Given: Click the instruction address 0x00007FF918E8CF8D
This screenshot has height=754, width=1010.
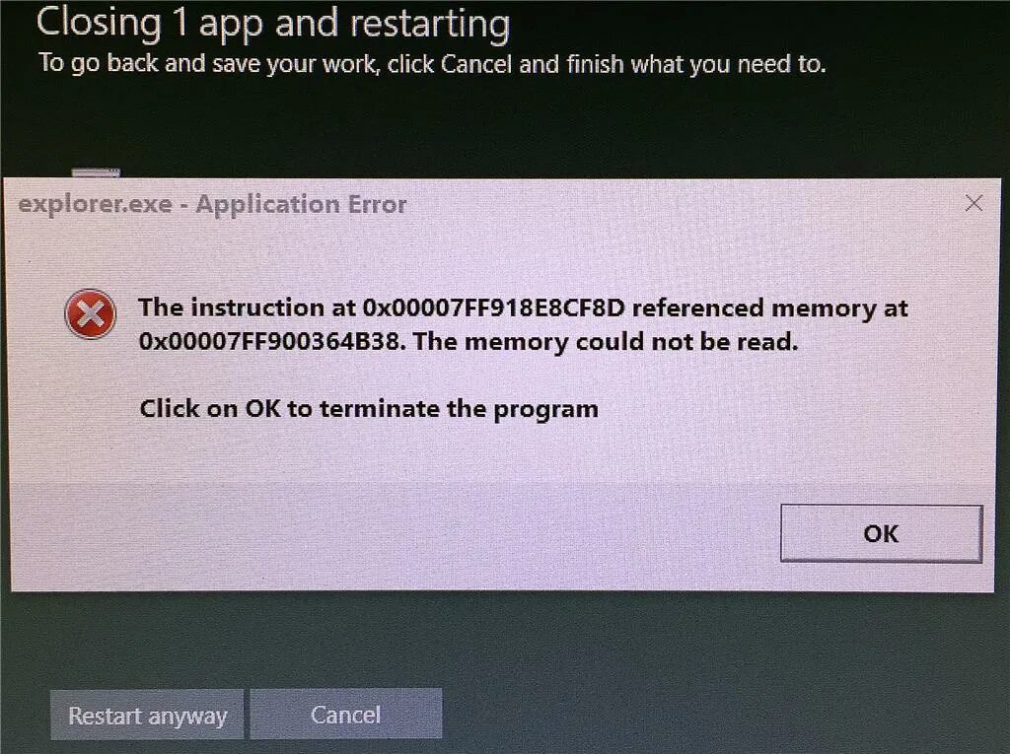Looking at the screenshot, I should coord(494,308).
